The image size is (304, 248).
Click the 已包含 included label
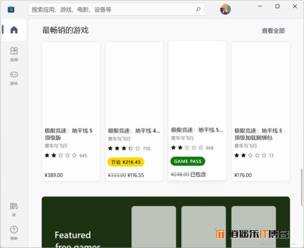[198, 174]
